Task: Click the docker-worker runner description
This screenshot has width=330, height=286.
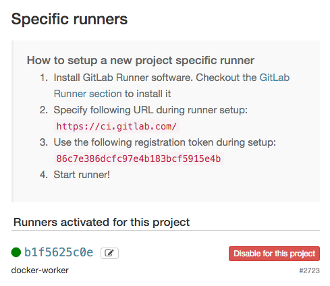Action: pyautogui.click(x=40, y=270)
